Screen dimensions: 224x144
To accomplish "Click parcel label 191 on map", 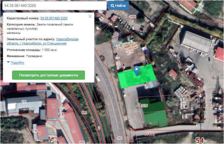I will click(24, 102).
